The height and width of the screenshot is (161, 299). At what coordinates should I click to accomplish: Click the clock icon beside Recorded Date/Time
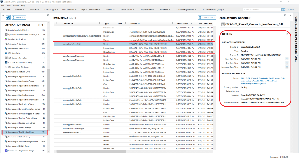click(x=287, y=67)
